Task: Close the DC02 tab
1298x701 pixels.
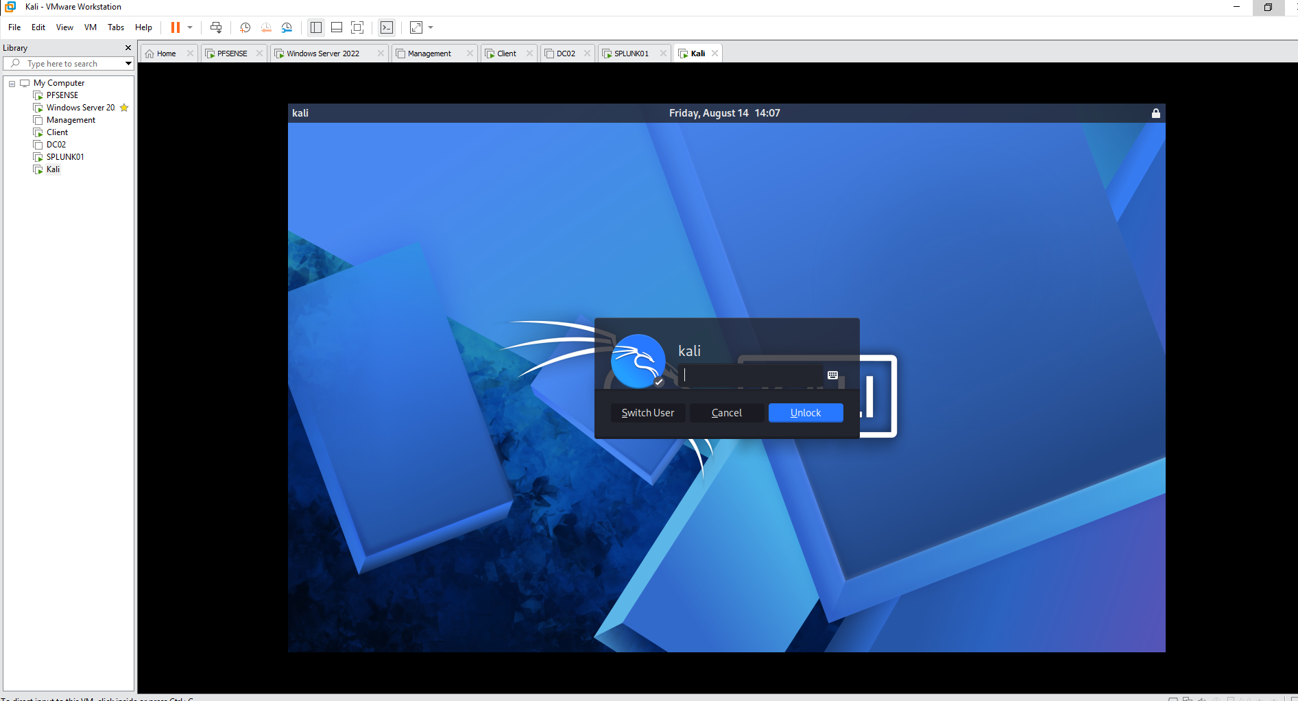Action: tap(587, 54)
